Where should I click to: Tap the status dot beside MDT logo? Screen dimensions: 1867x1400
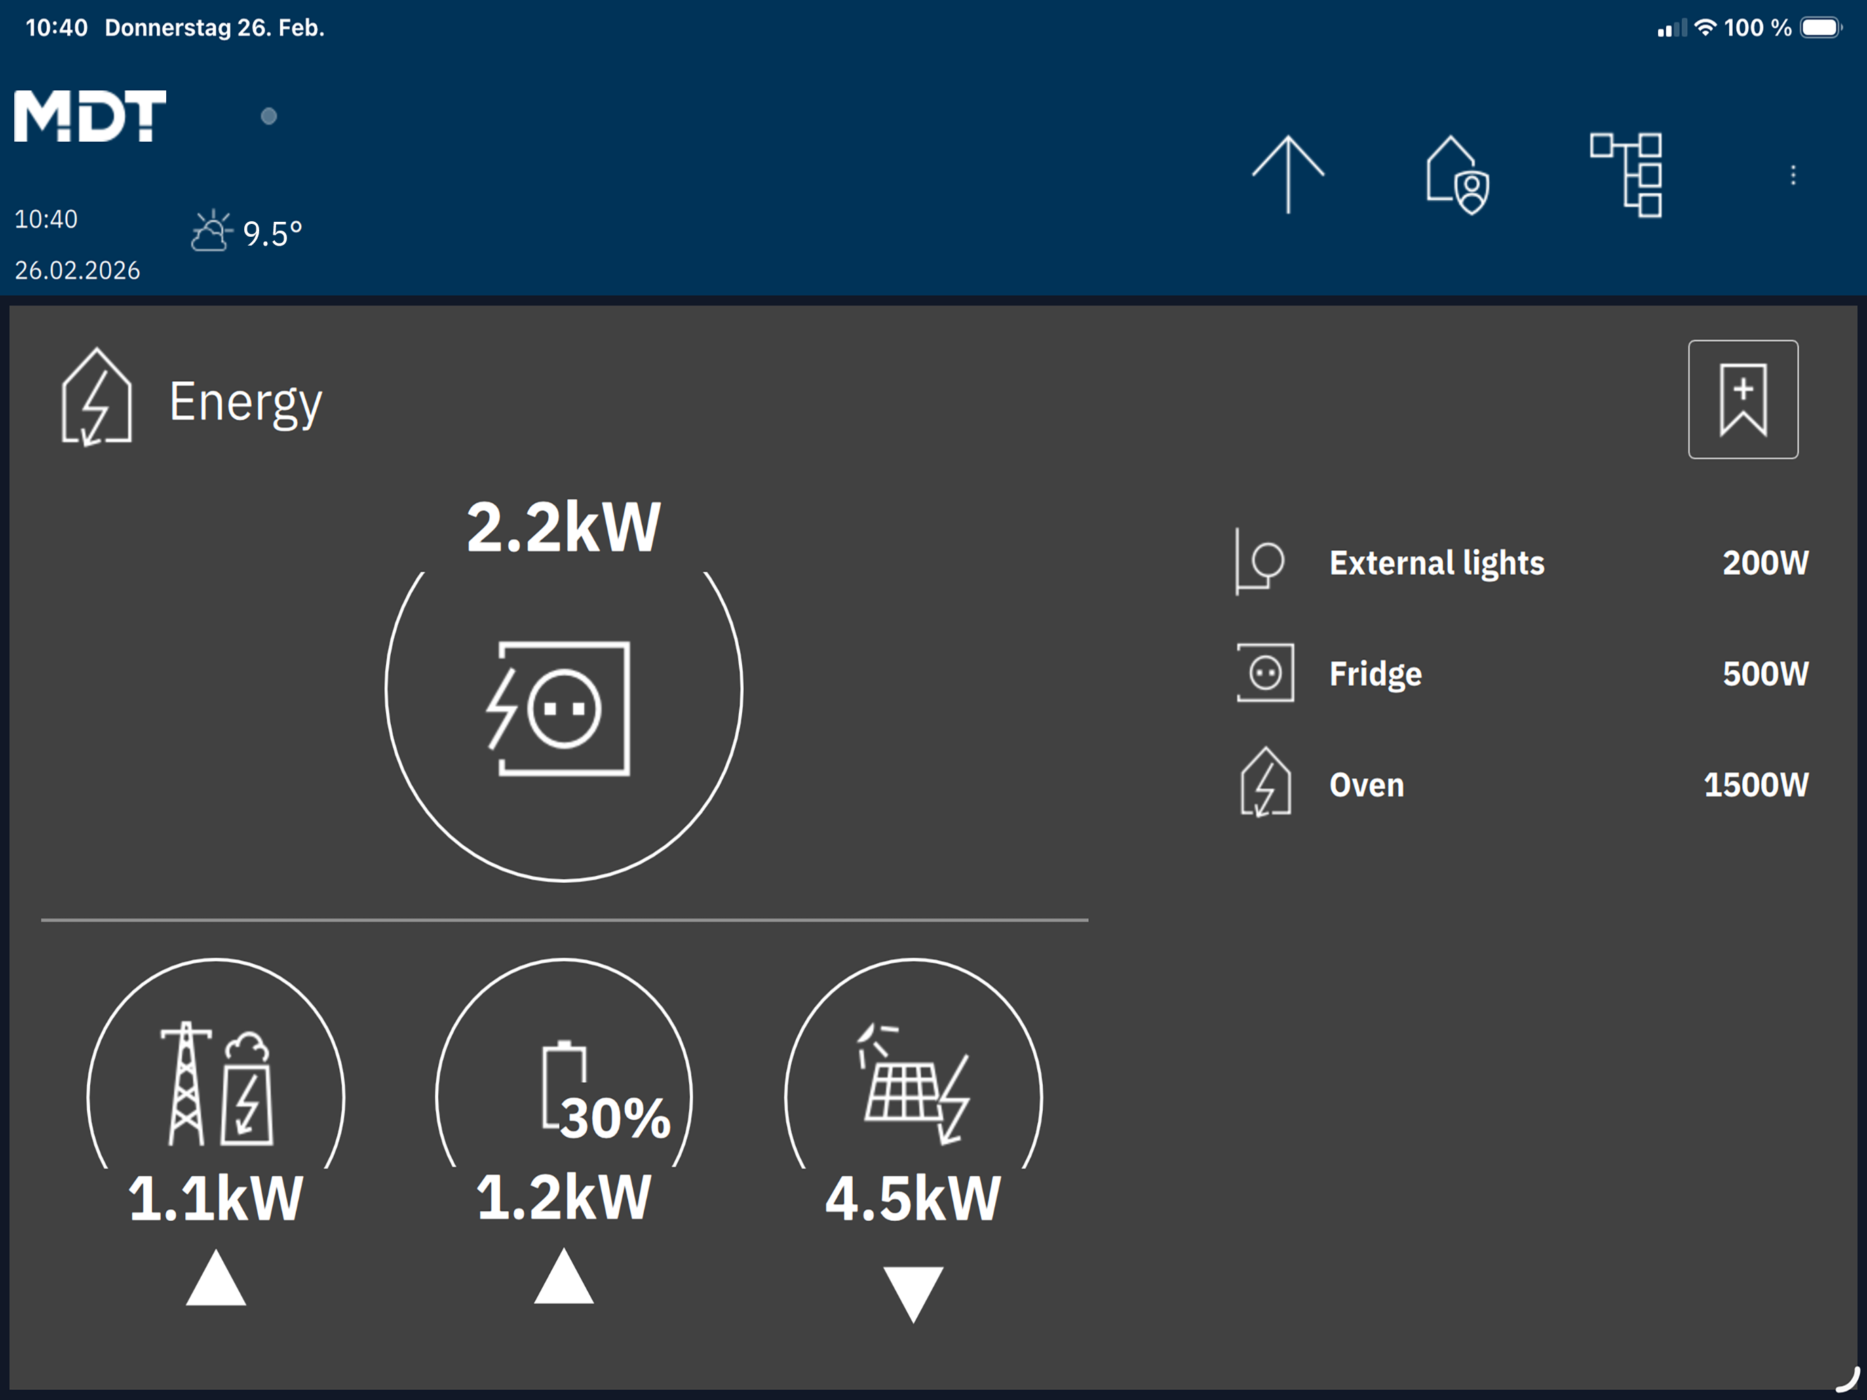(269, 117)
